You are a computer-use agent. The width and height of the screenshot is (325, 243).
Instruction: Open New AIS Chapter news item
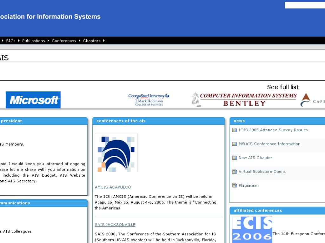pyautogui.click(x=255, y=158)
